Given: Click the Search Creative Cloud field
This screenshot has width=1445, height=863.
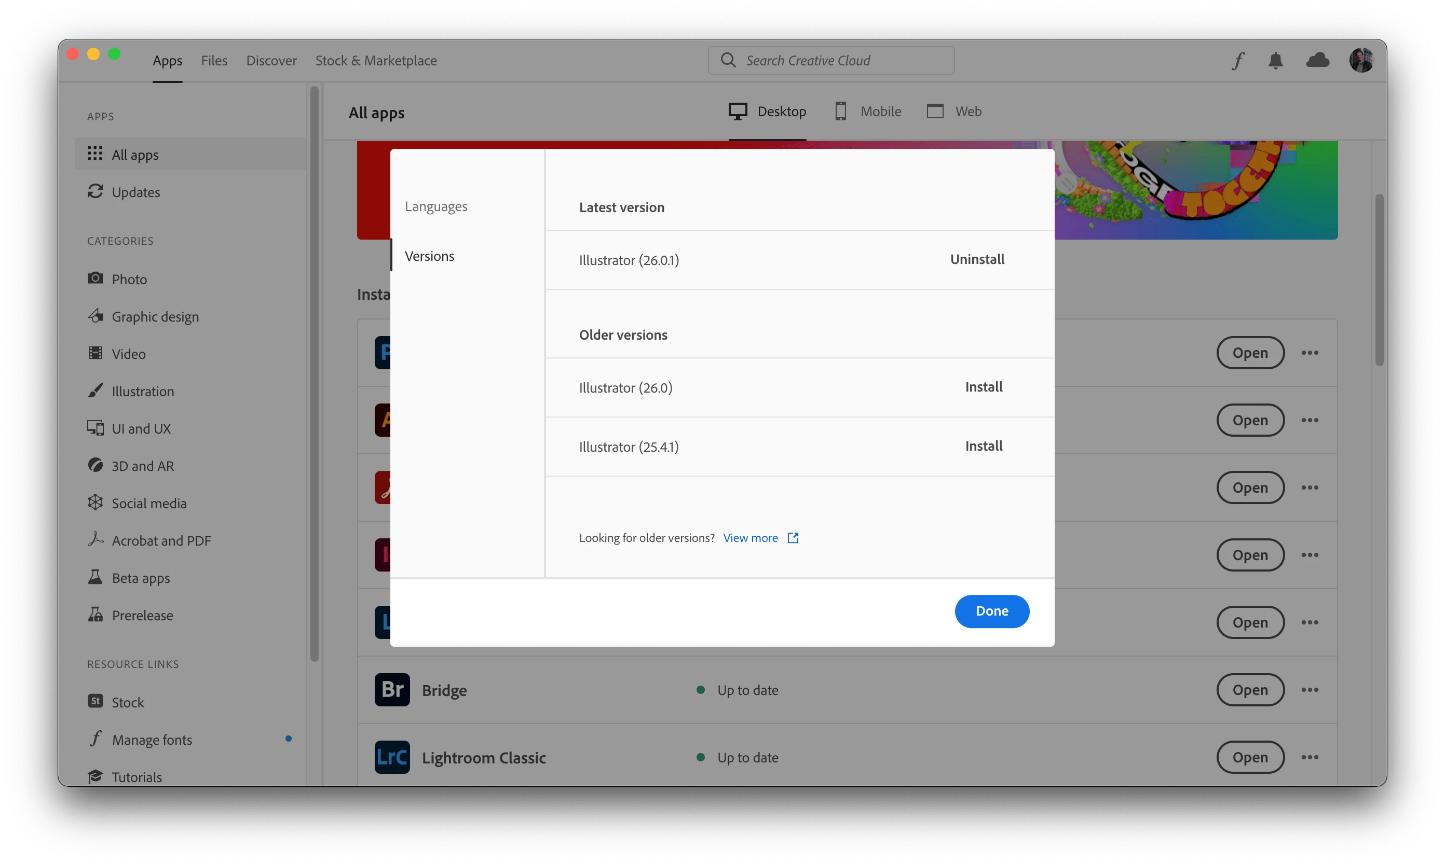Looking at the screenshot, I should [831, 60].
